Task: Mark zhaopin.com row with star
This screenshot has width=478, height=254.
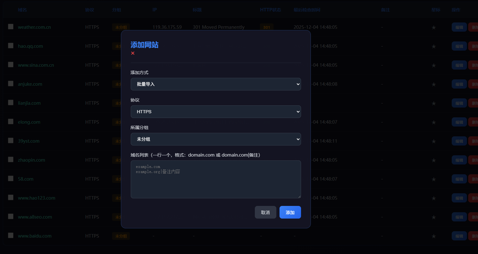Action: (x=434, y=160)
